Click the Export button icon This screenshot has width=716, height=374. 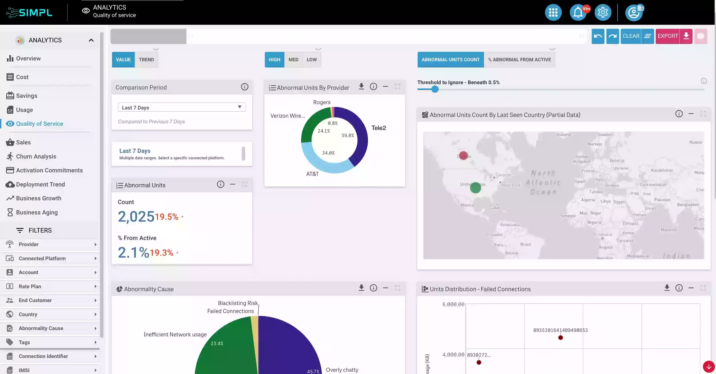(686, 36)
